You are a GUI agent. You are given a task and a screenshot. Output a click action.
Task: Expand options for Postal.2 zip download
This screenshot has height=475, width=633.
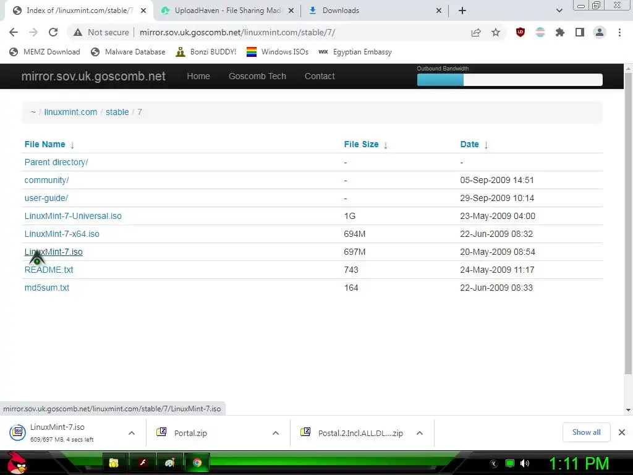coord(420,433)
